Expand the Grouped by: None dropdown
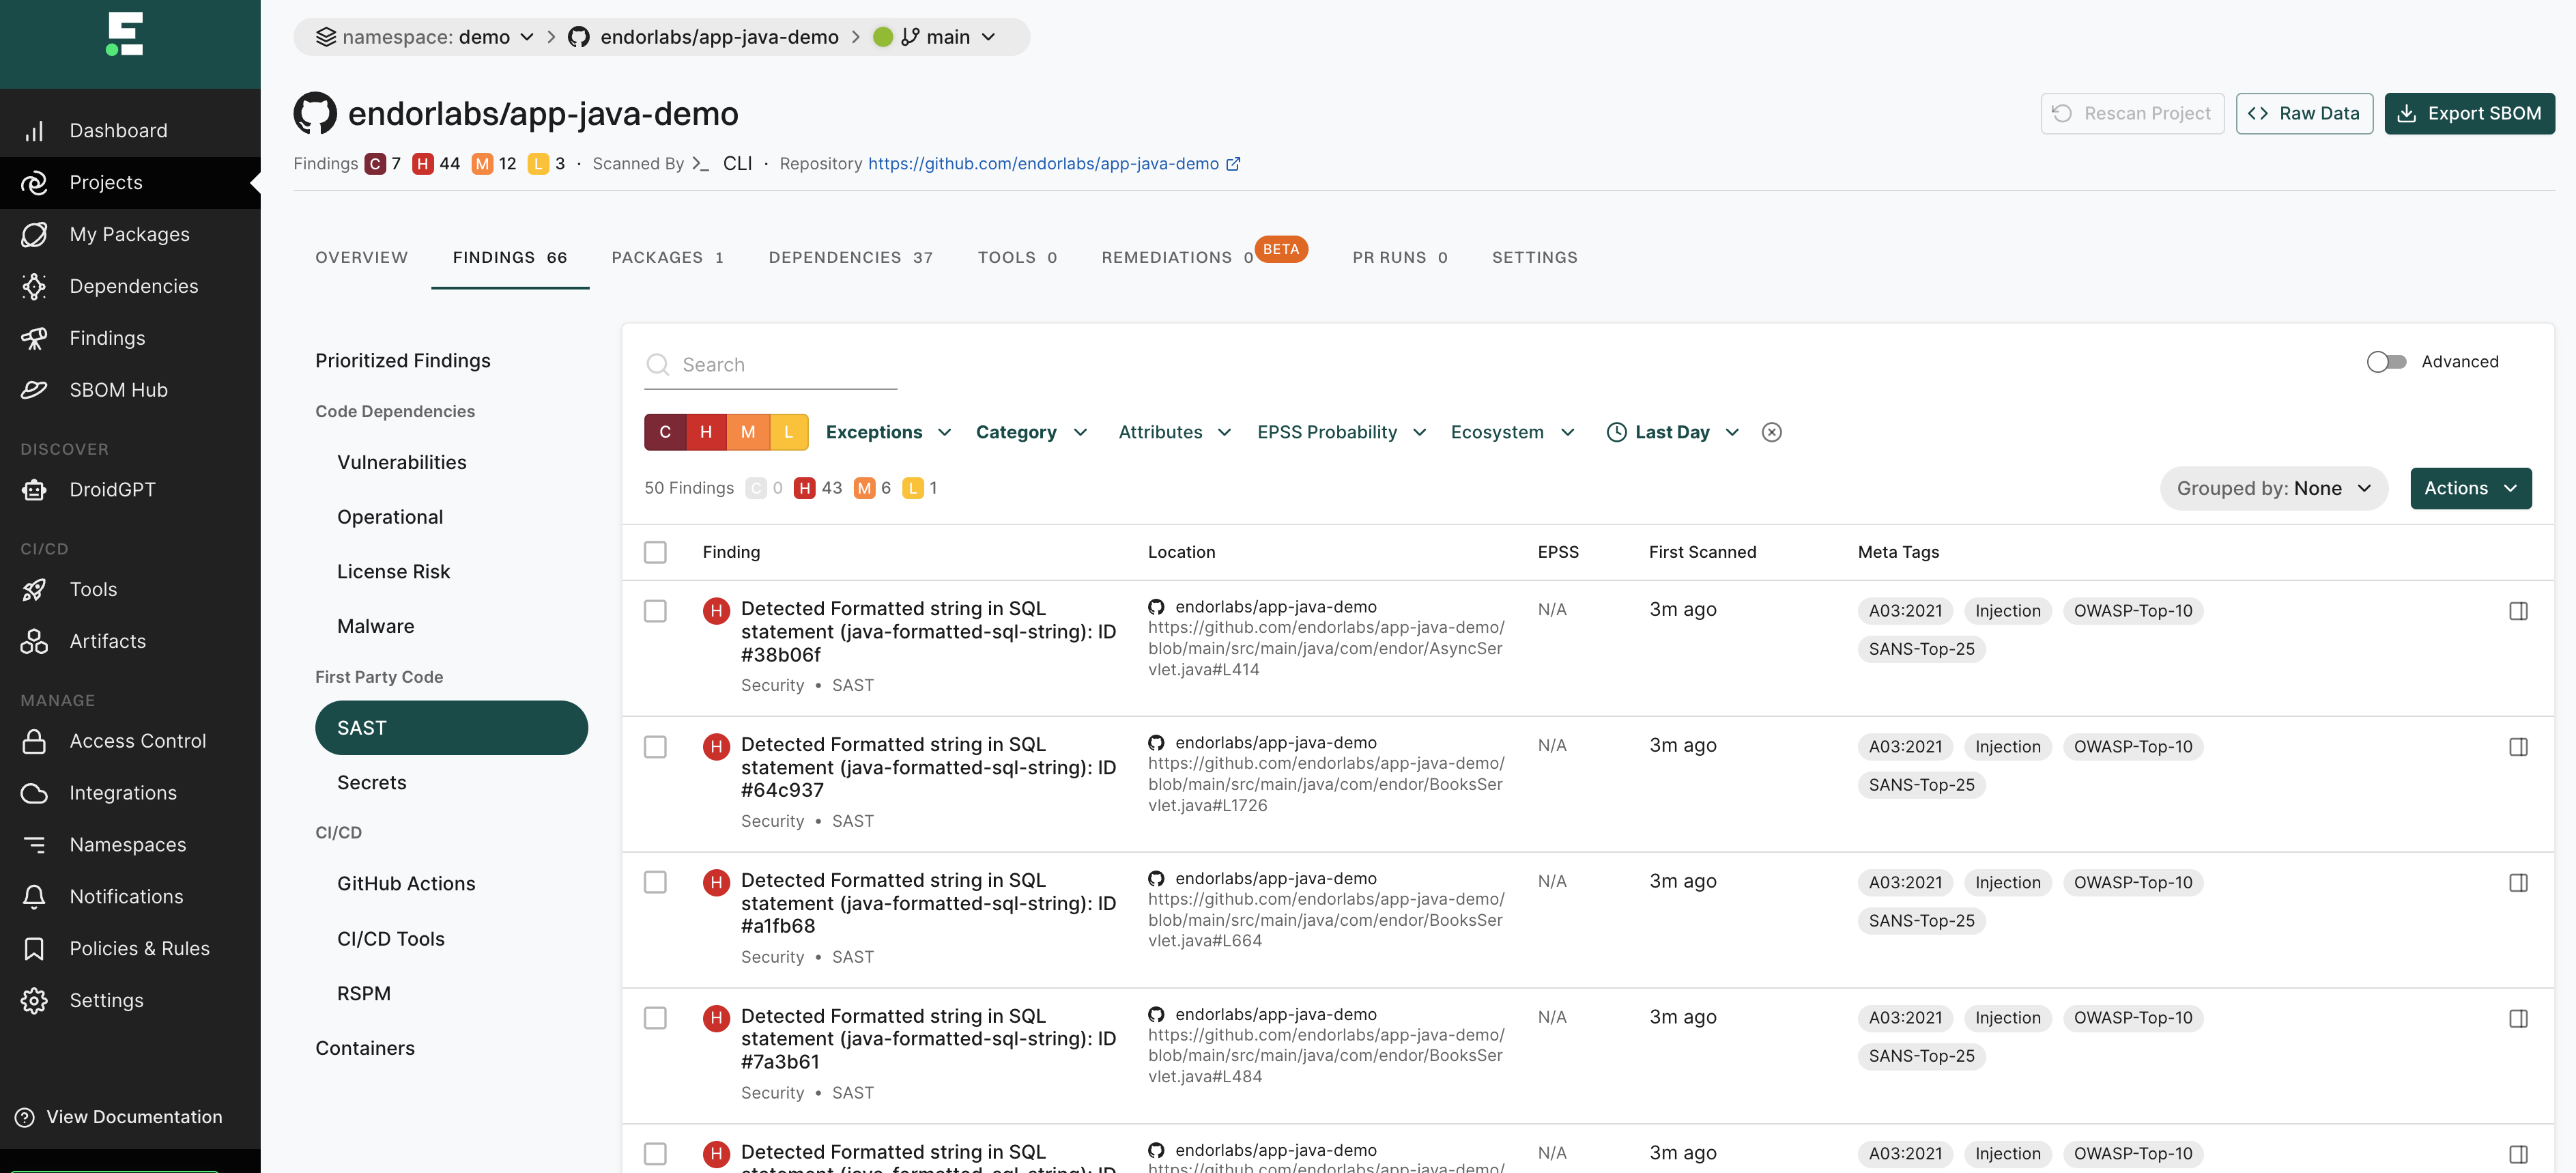This screenshot has height=1173, width=2576. (x=2273, y=488)
